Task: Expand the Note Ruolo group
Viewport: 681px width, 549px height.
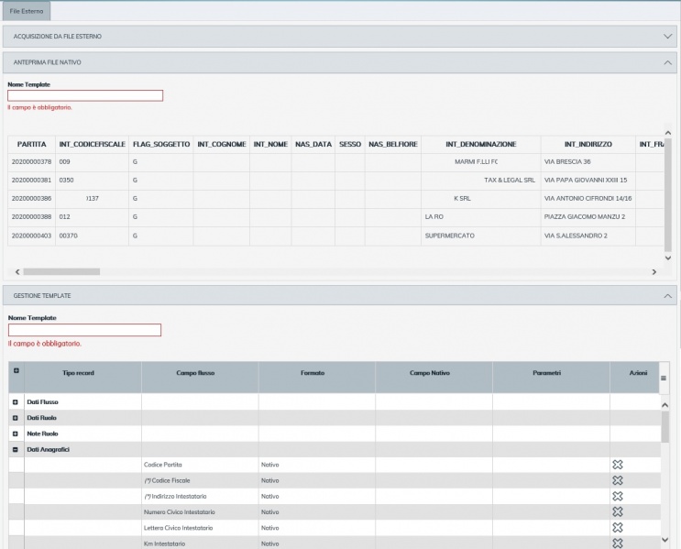Action: 16,434
